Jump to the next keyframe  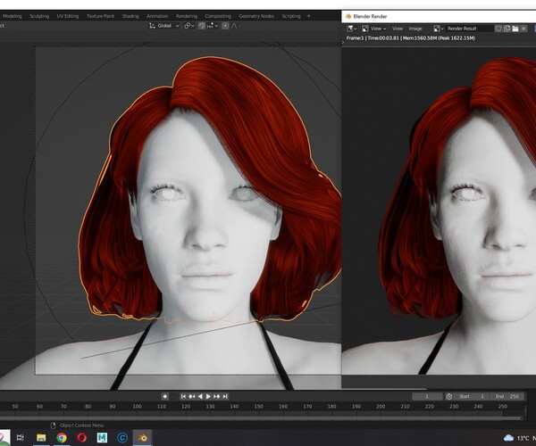[x=217, y=396]
